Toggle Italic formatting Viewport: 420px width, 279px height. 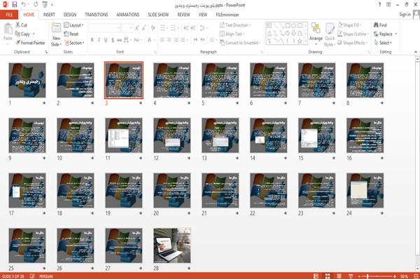[x=99, y=40]
